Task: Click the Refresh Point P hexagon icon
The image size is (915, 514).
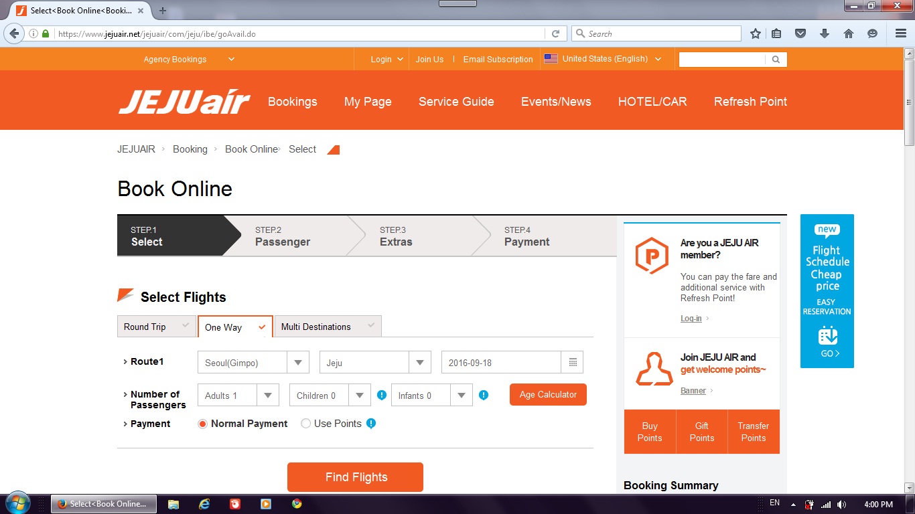Action: coord(652,255)
